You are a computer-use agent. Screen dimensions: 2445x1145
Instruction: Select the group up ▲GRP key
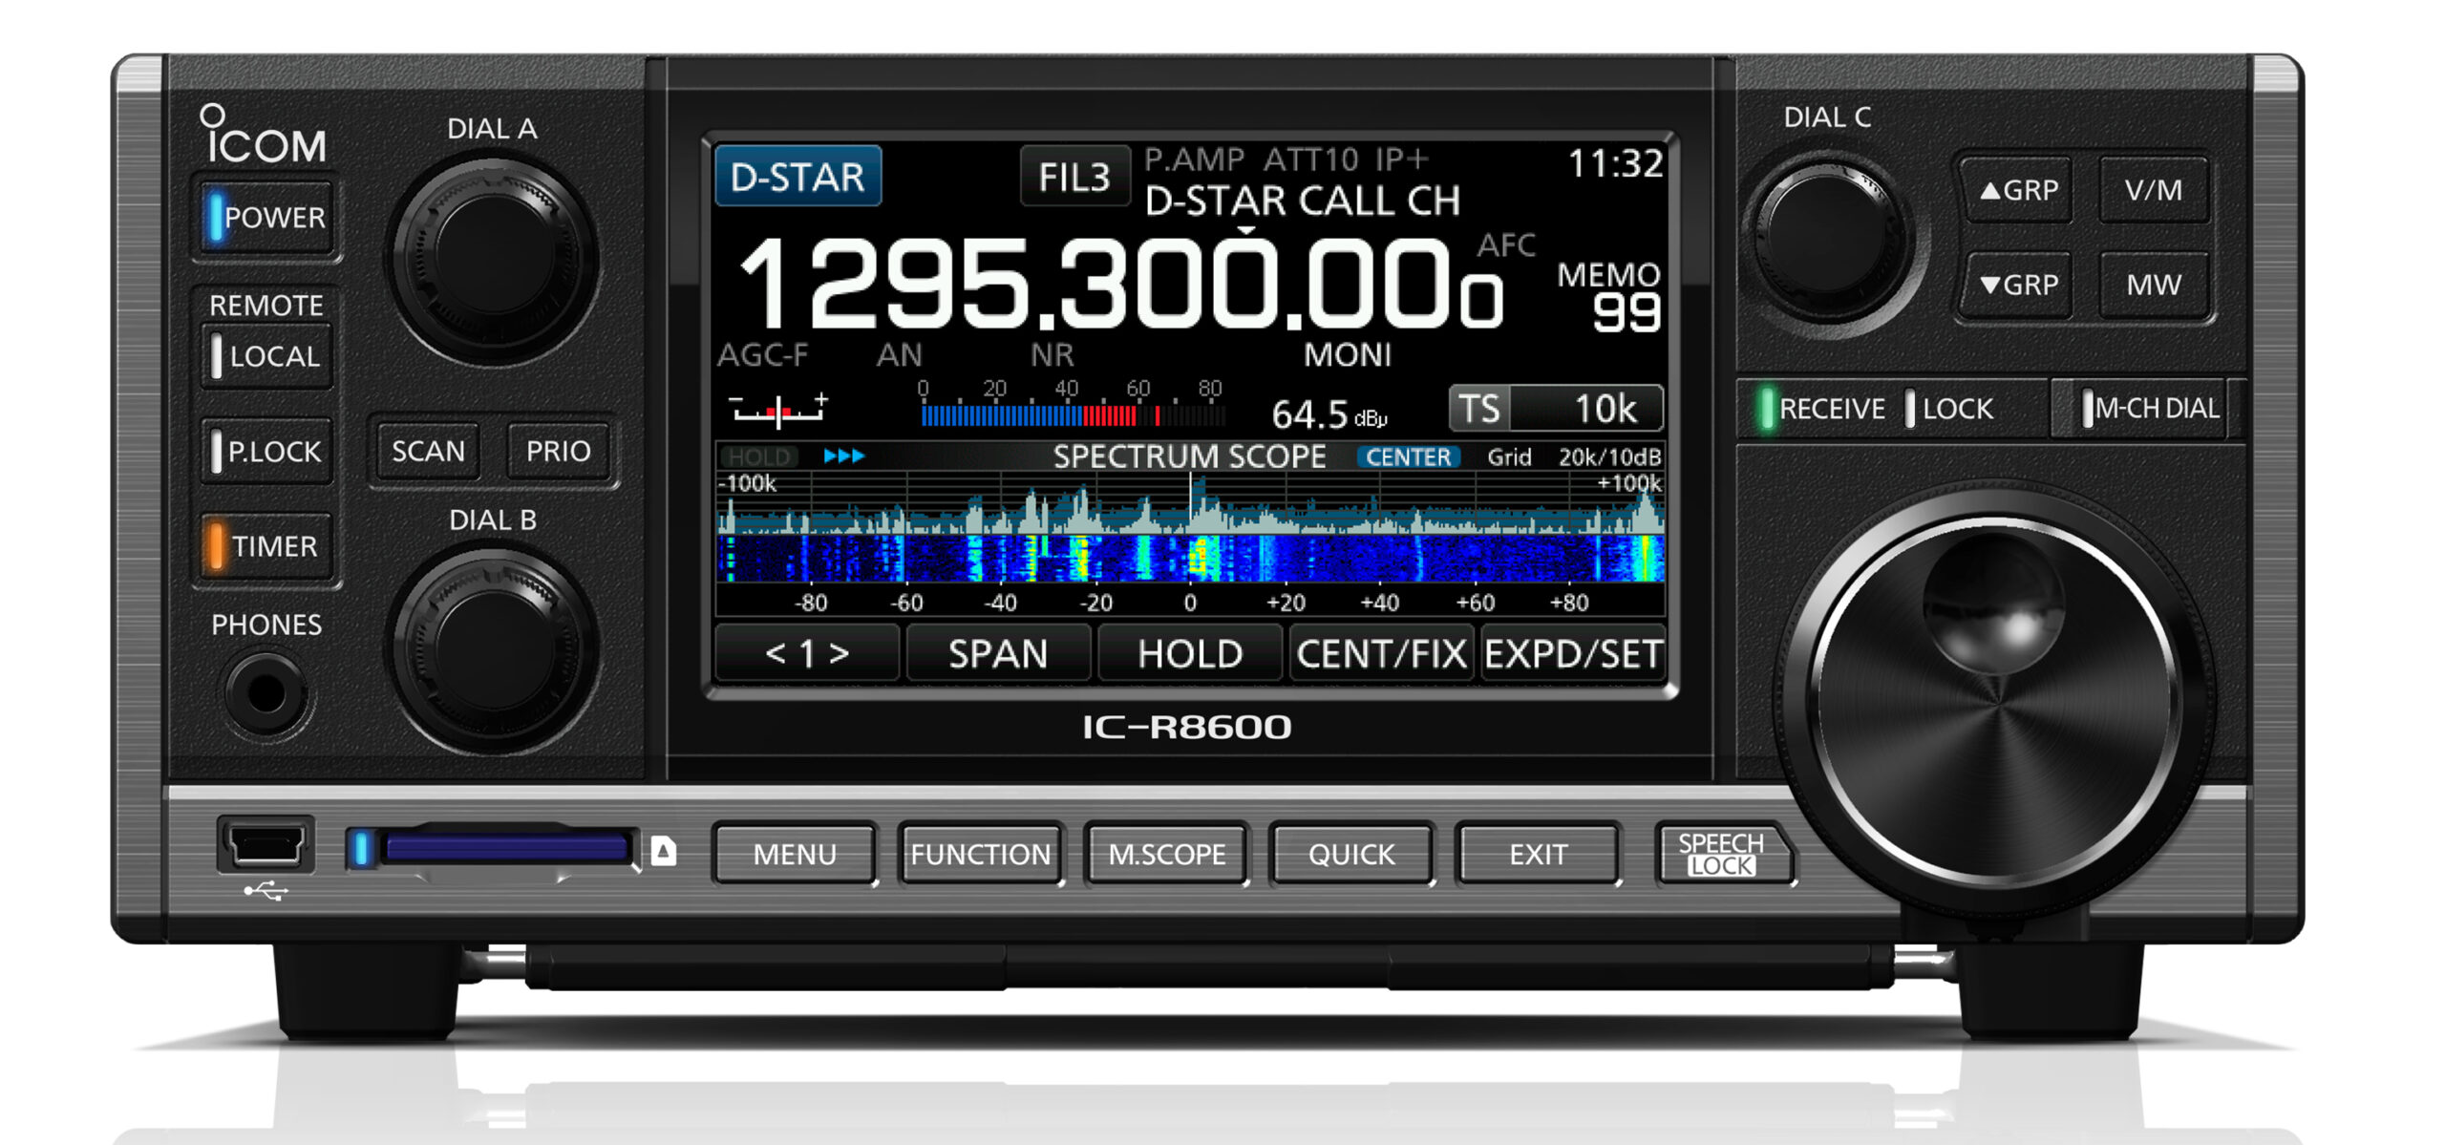point(2018,190)
